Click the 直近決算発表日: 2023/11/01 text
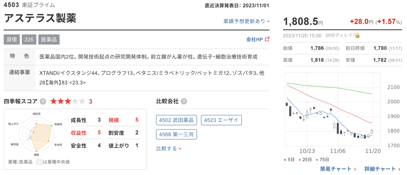This screenshot has height=175, width=407. pos(238,5)
